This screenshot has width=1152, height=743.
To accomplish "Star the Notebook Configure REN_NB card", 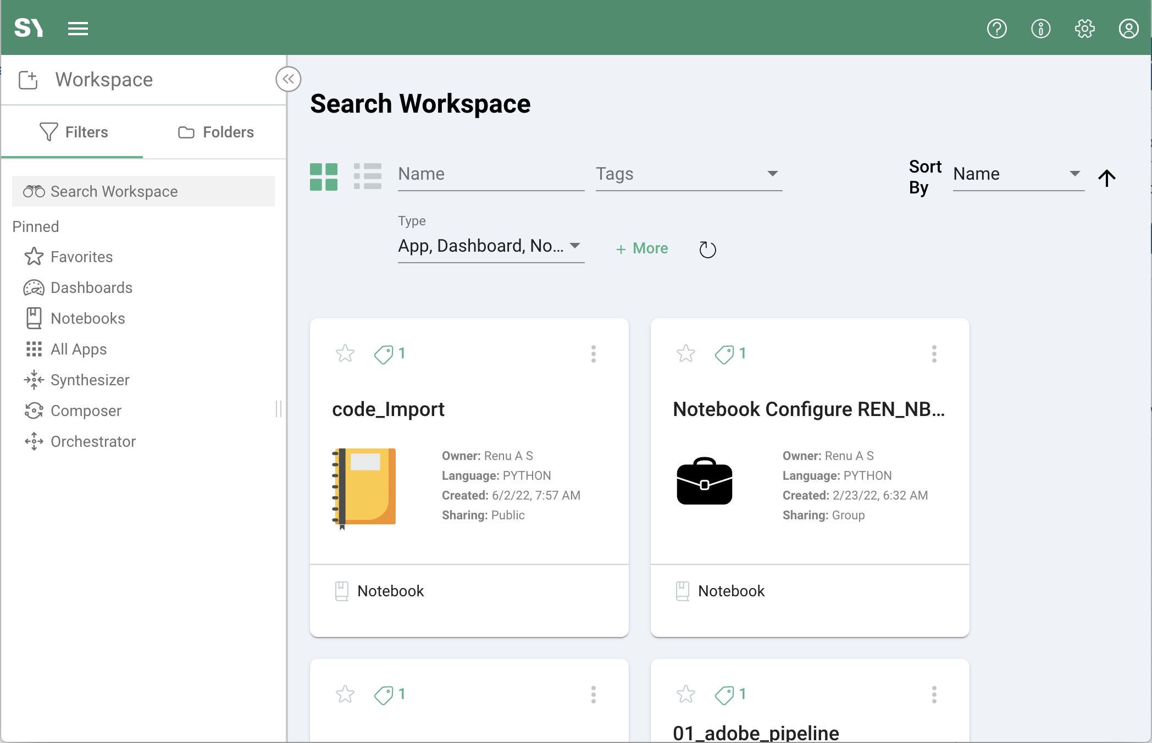I will [x=685, y=353].
